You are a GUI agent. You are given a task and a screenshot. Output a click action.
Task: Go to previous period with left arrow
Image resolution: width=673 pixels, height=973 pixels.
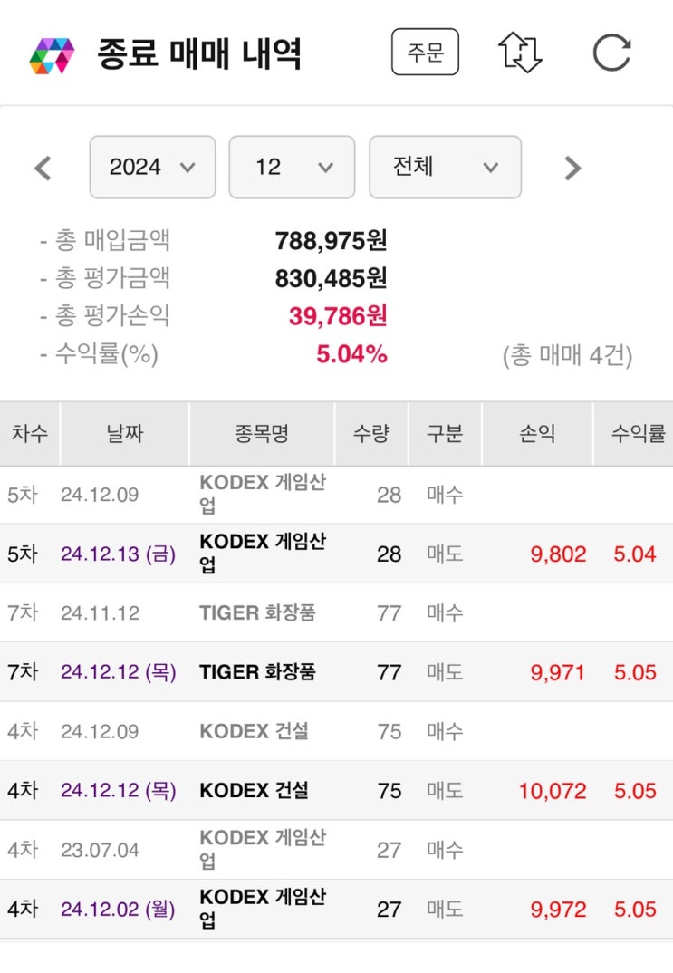pos(43,168)
